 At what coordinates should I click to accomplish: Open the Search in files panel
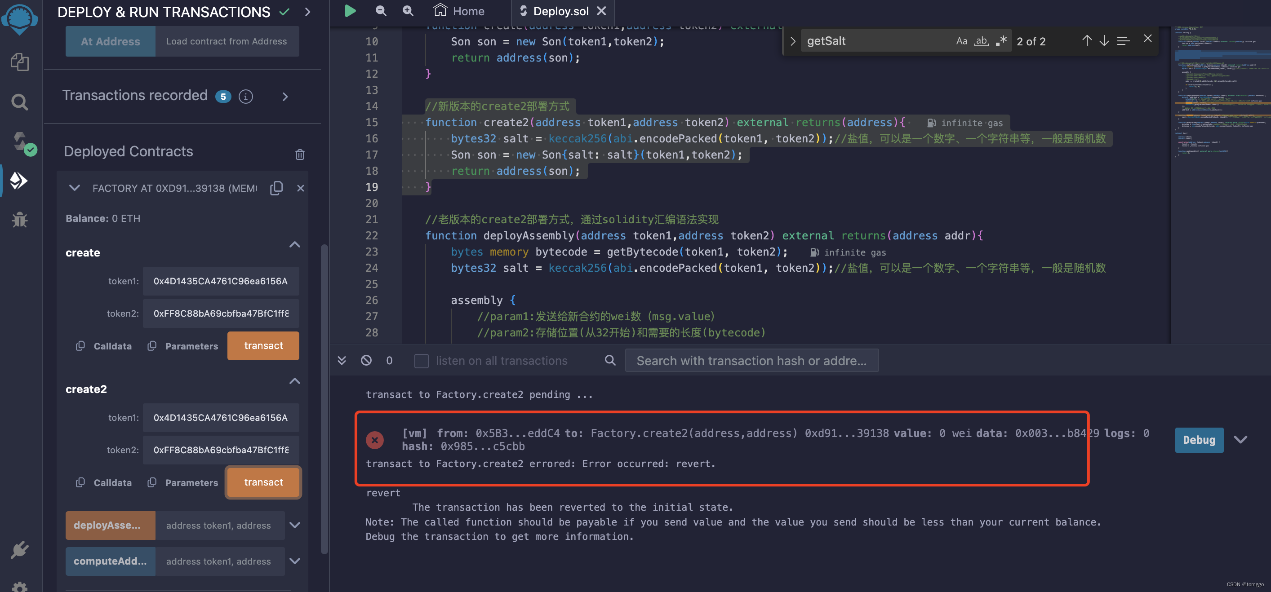tap(20, 102)
